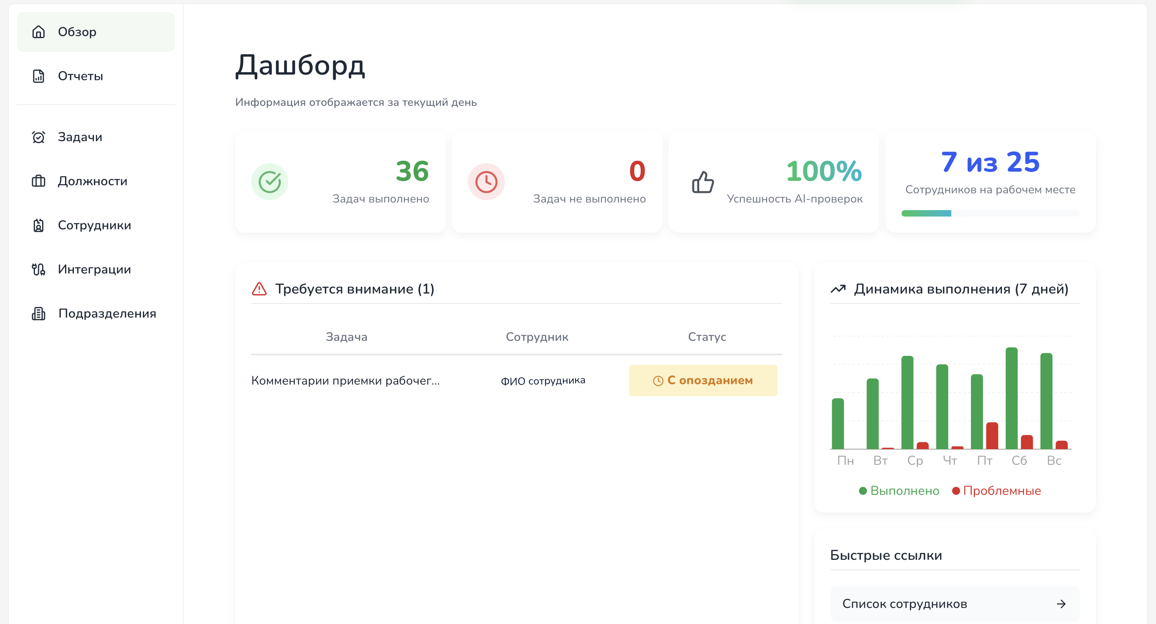Click the badge icon beside Сотрудники

coord(39,225)
